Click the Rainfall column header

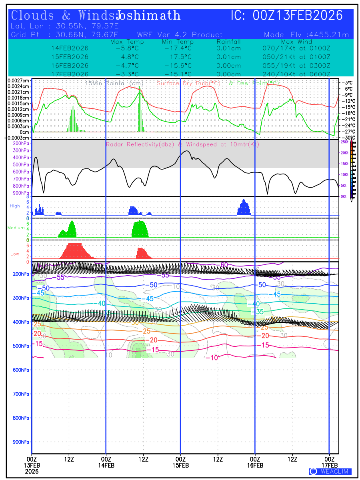pos(228,42)
